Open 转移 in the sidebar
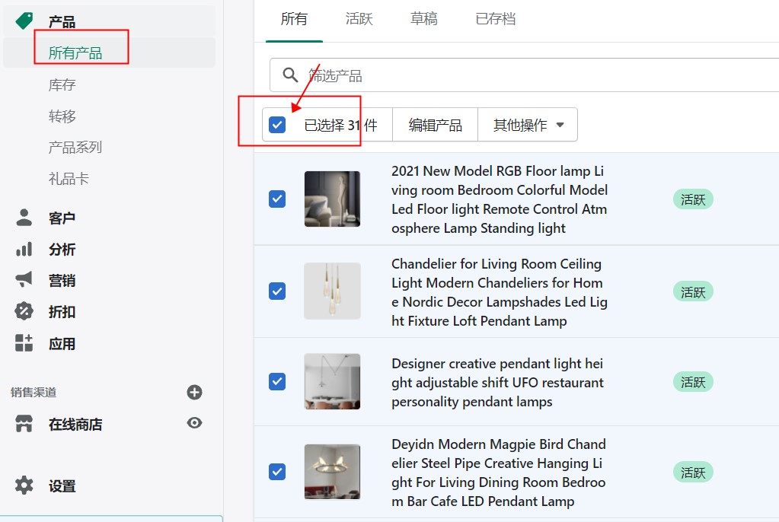Image resolution: width=779 pixels, height=522 pixels. click(62, 116)
